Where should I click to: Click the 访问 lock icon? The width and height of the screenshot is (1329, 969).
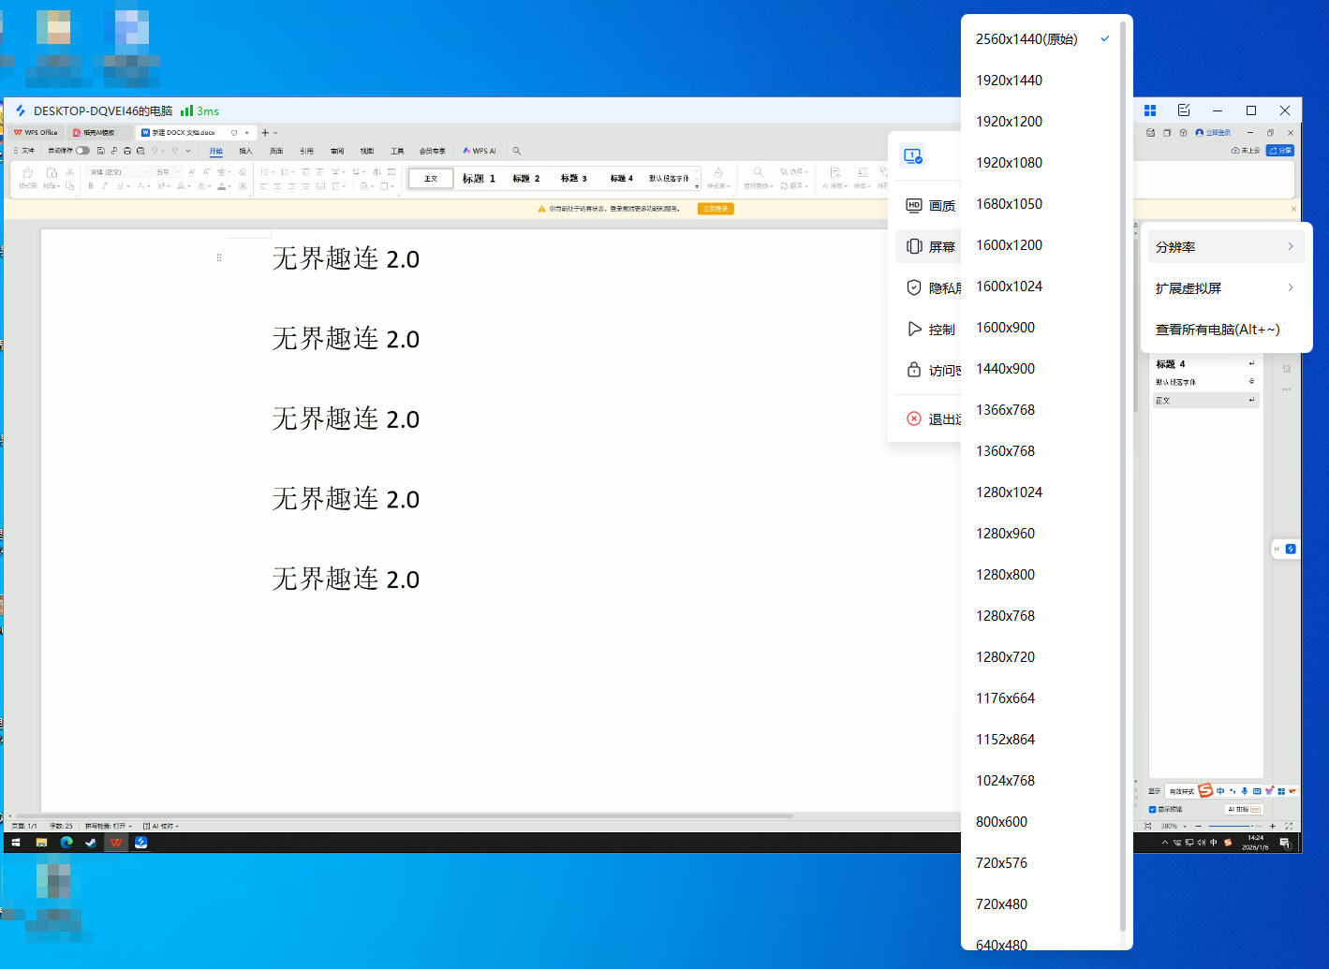pos(914,371)
